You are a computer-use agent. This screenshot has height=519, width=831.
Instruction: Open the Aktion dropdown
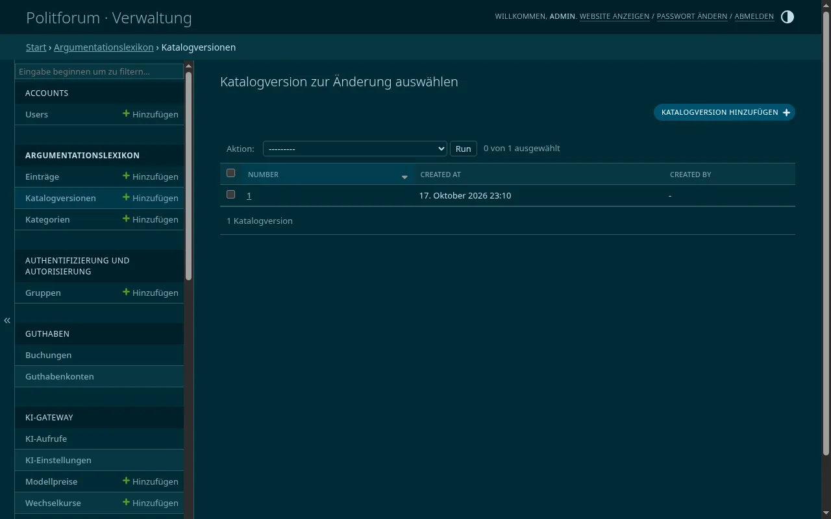pos(354,149)
